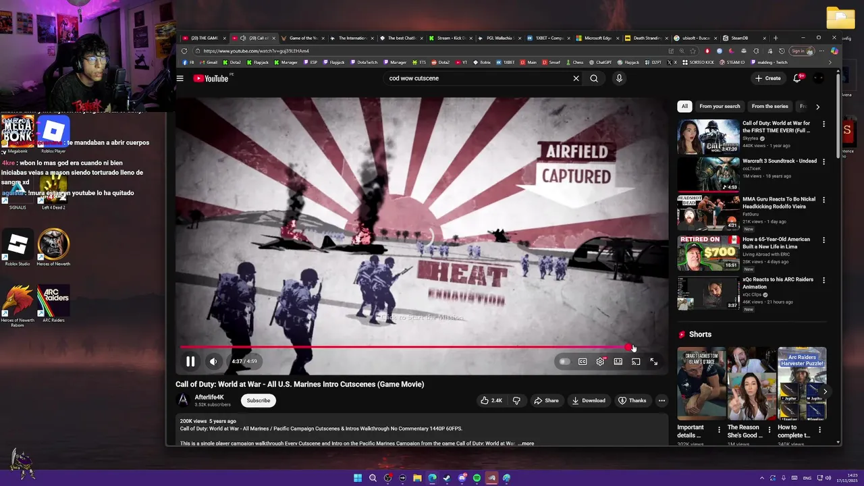Image resolution: width=864 pixels, height=486 pixels.
Task: Enter fullscreen mode
Action: pyautogui.click(x=653, y=362)
